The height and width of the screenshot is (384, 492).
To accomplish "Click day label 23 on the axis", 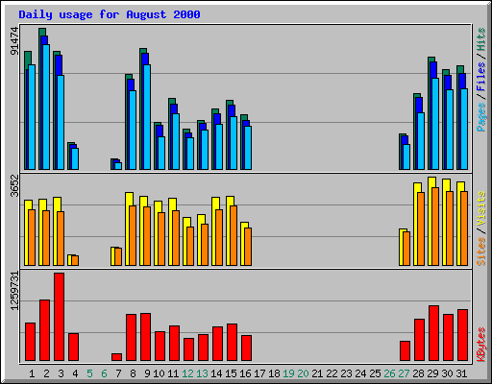I will point(346,373).
